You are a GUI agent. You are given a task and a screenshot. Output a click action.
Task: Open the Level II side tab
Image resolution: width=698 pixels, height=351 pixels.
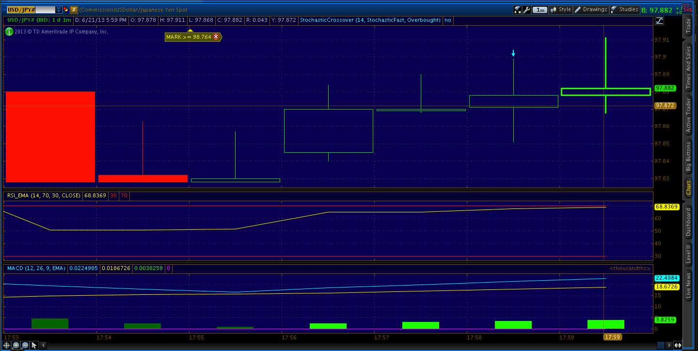pos(688,254)
